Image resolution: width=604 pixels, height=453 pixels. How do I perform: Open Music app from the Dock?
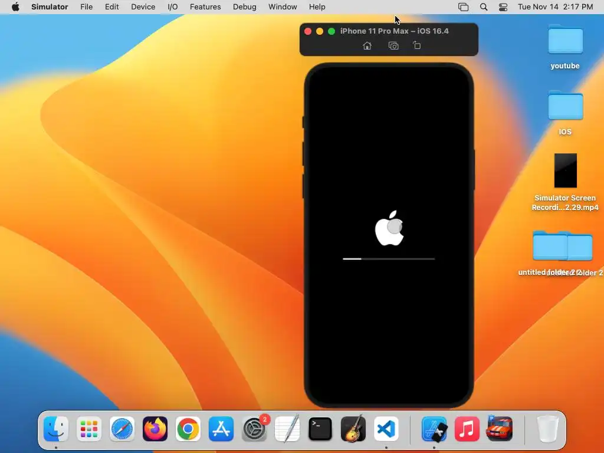467,429
